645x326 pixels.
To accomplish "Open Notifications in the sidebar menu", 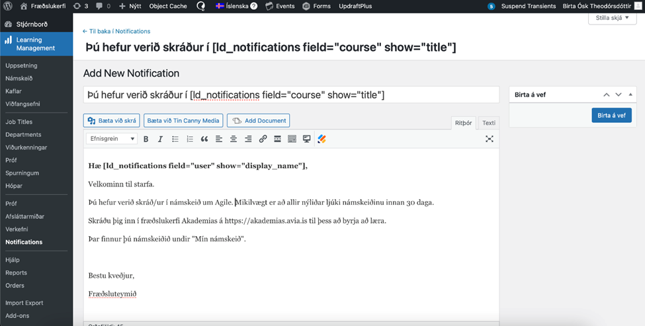I will pos(24,242).
